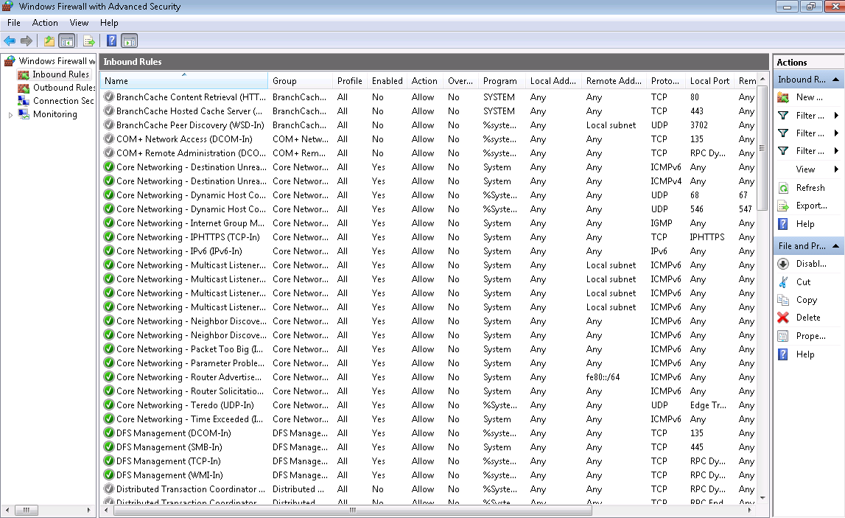Open the third Filter submenu arrow

point(836,151)
